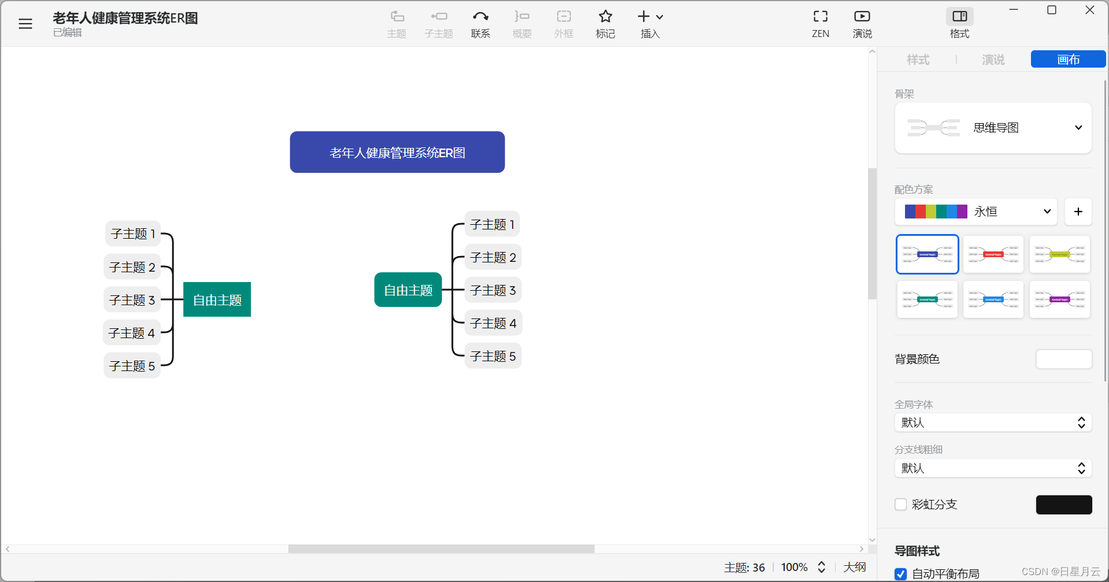Select the light blue central topic theme thumbnail
The image size is (1109, 582).
pyautogui.click(x=993, y=299)
